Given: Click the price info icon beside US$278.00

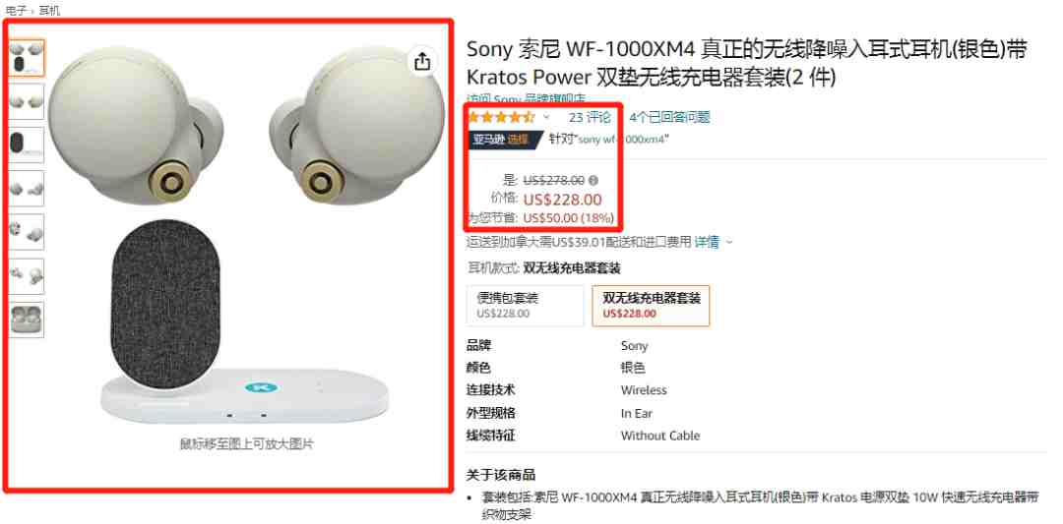Looking at the screenshot, I should pyautogui.click(x=594, y=180).
